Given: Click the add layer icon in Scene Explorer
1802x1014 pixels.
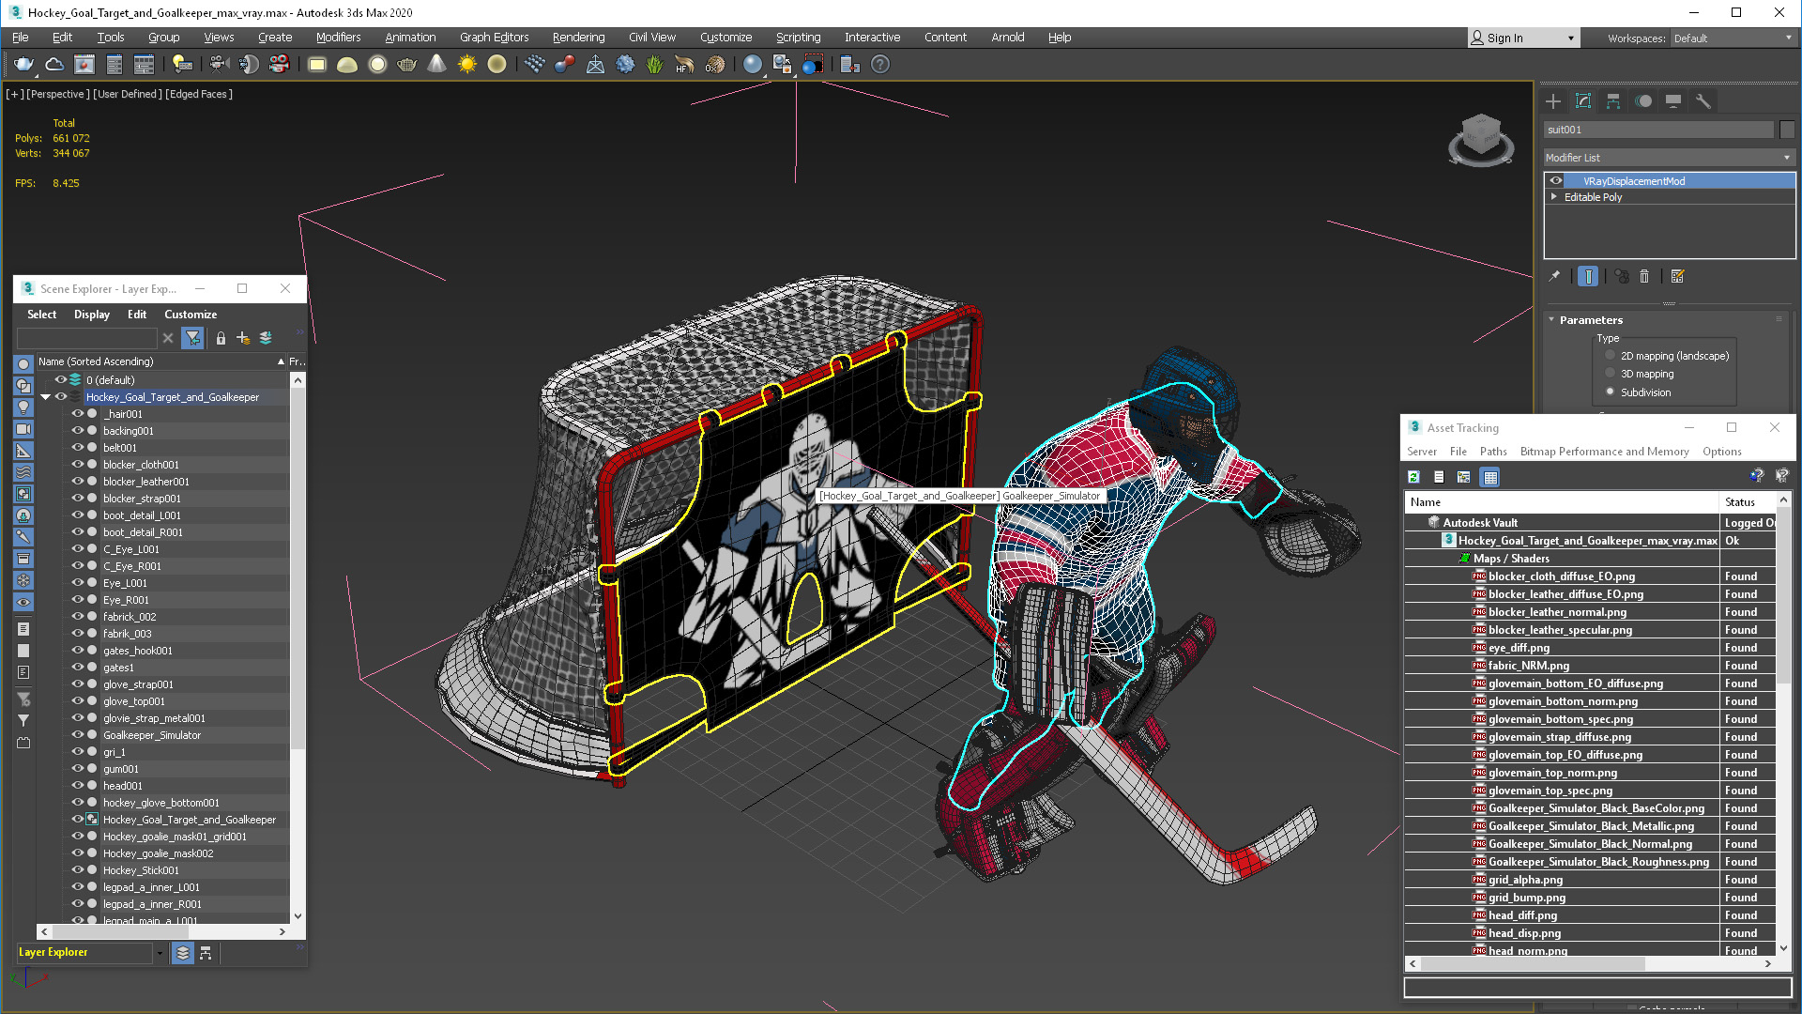Looking at the screenshot, I should pyautogui.click(x=243, y=338).
